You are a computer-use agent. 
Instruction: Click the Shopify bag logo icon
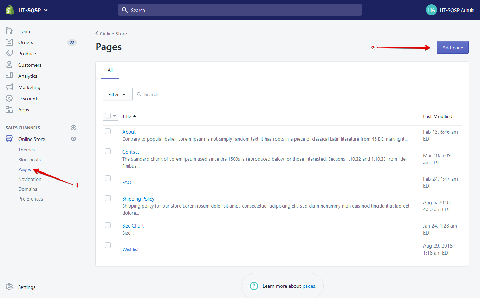pos(9,10)
